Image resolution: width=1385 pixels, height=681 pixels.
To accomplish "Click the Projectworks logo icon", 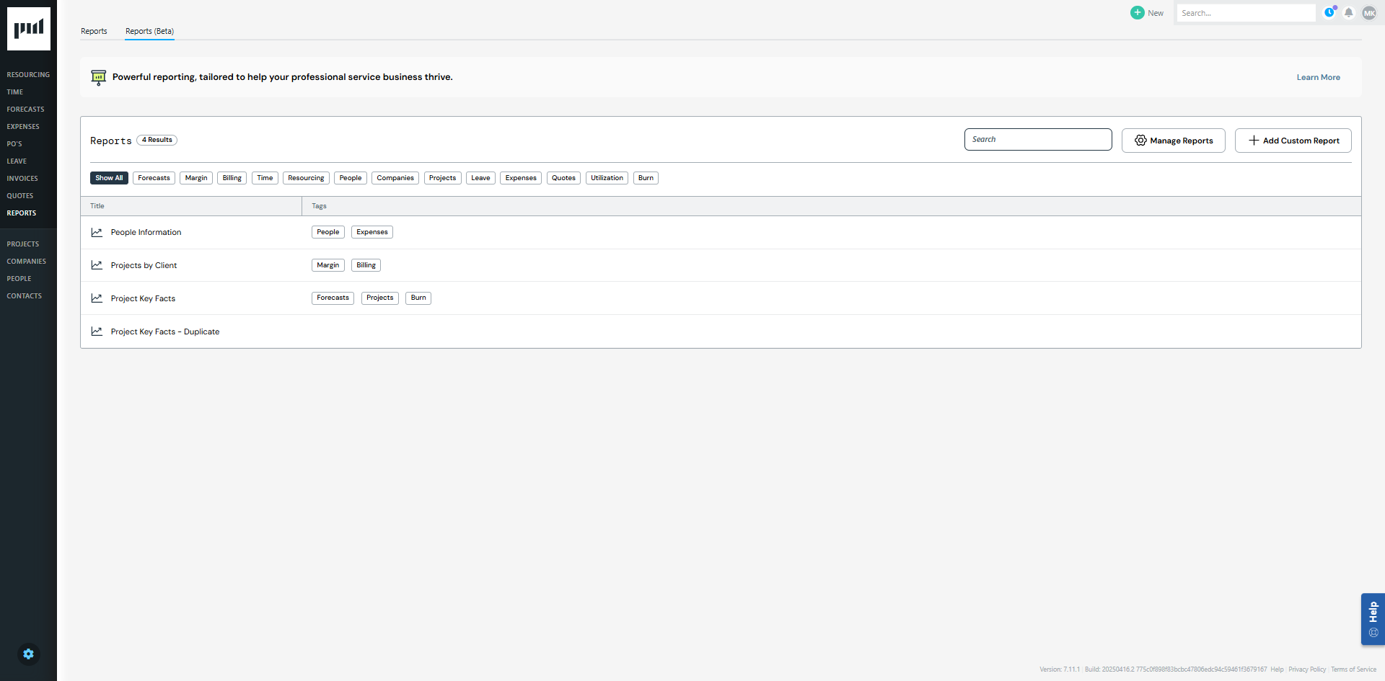I will (29, 29).
